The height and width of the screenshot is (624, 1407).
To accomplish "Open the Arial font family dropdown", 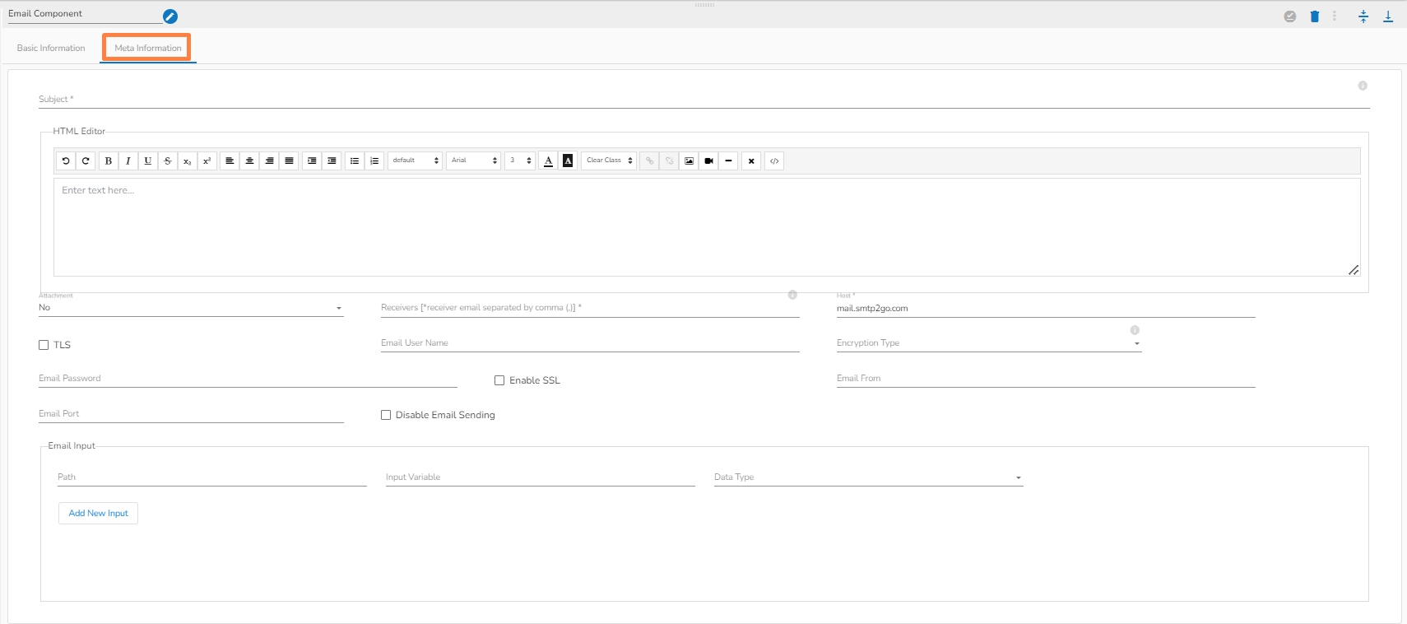I will click(474, 161).
